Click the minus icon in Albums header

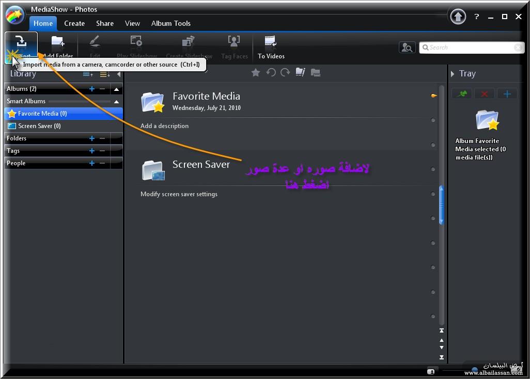point(102,89)
